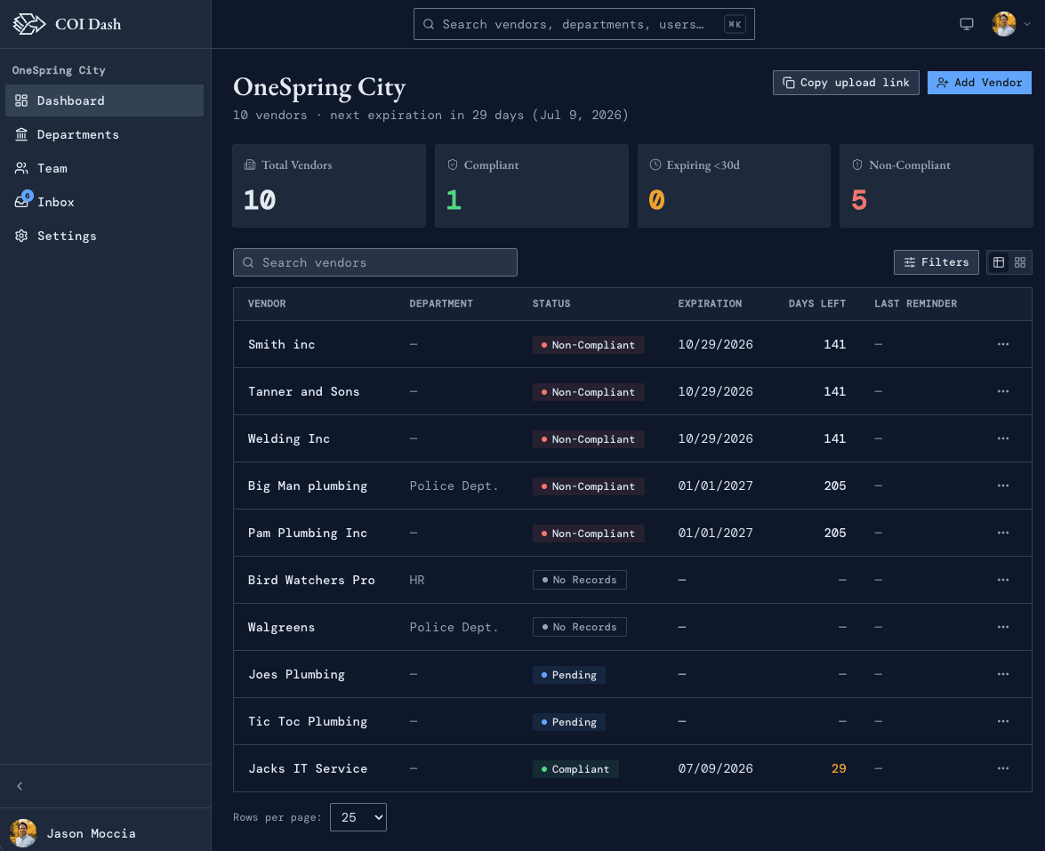Click the Compliant badge for Jacks IT Service

[x=575, y=769]
